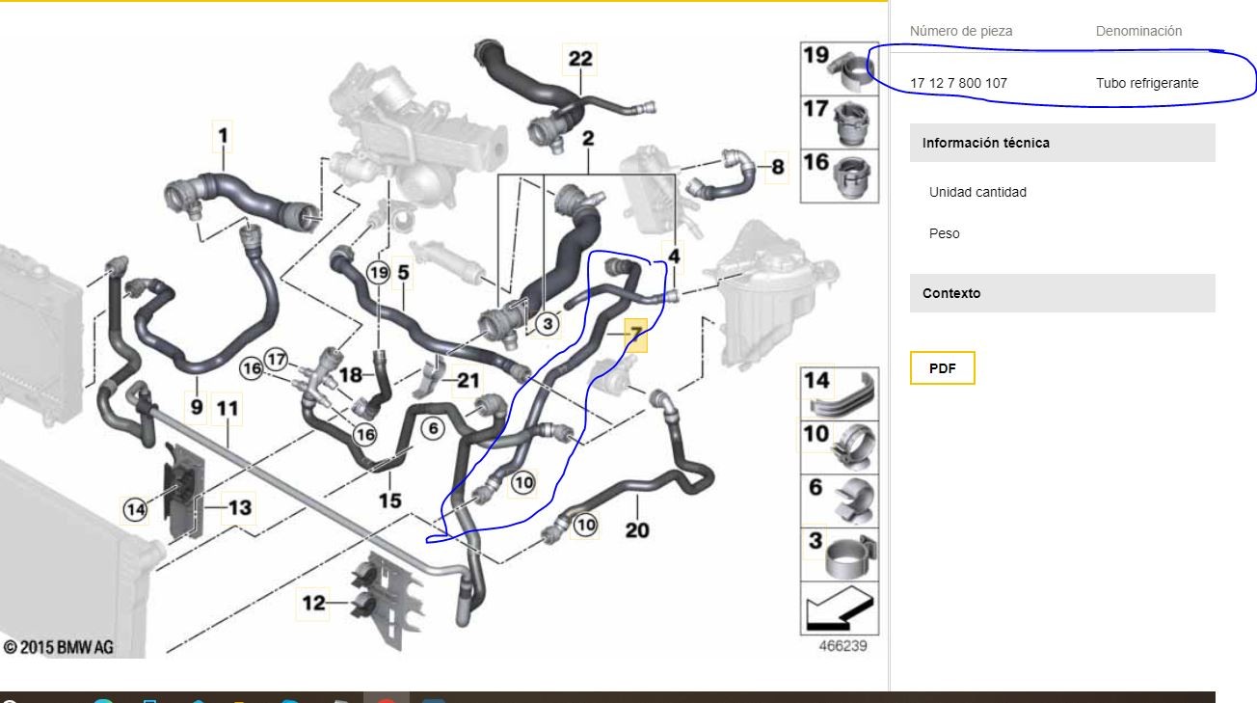
Task: Select part label 8 near small hose
Action: tap(777, 167)
